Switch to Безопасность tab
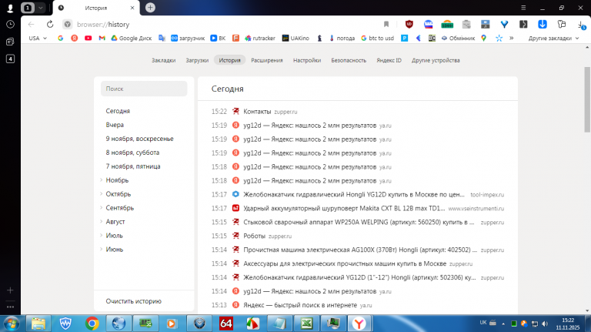This screenshot has height=332, width=591. click(x=349, y=60)
